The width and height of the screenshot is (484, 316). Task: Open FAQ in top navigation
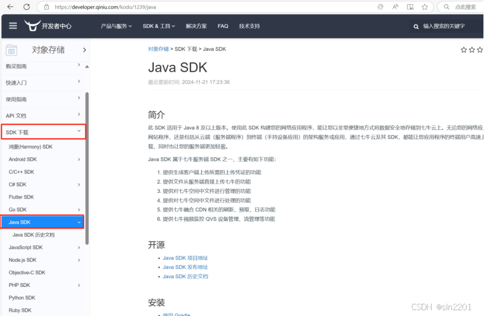pos(223,26)
